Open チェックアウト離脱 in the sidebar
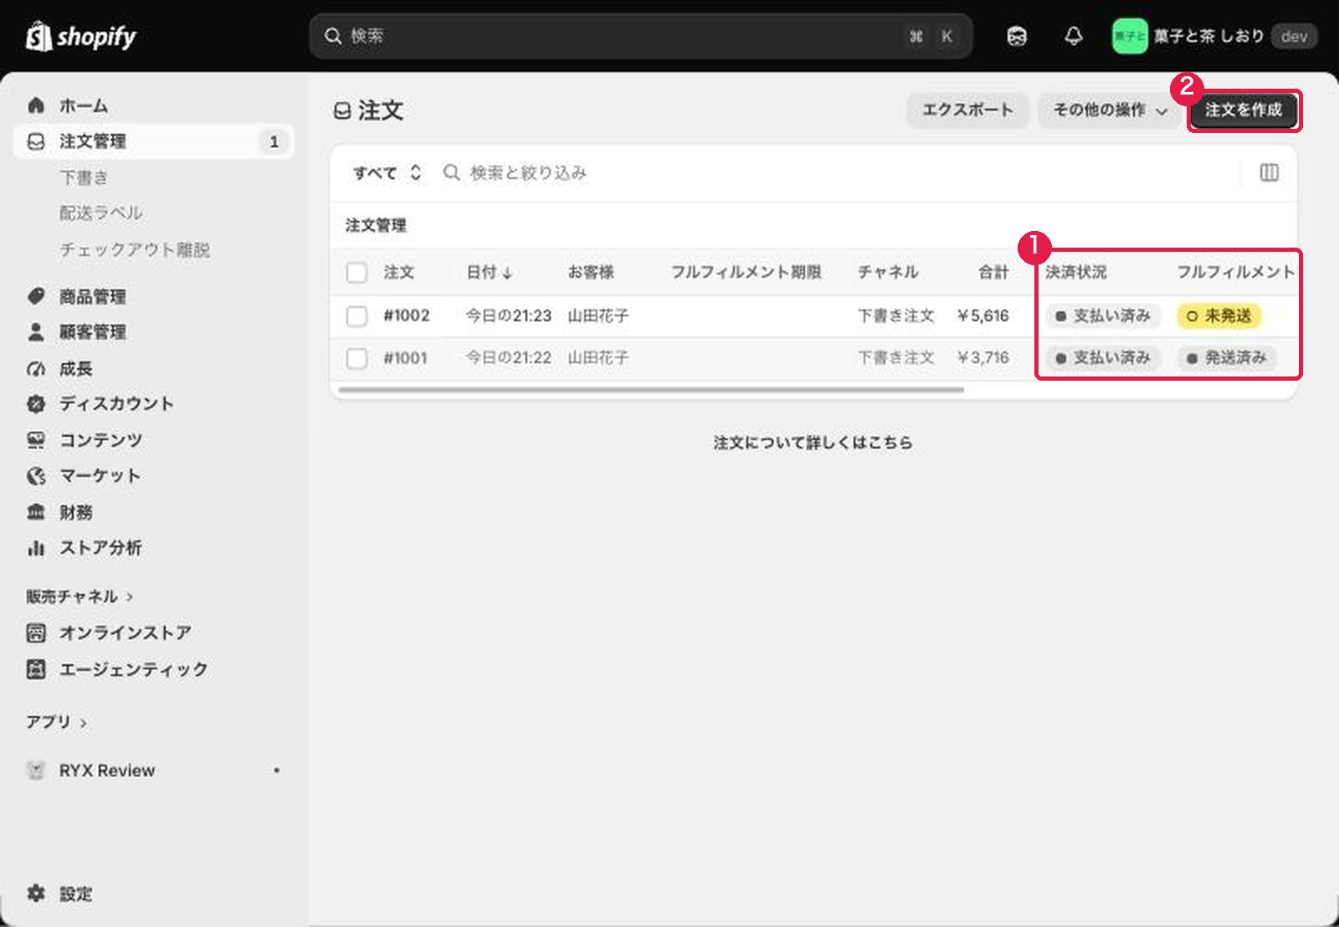Viewport: 1339px width, 927px height. point(135,249)
